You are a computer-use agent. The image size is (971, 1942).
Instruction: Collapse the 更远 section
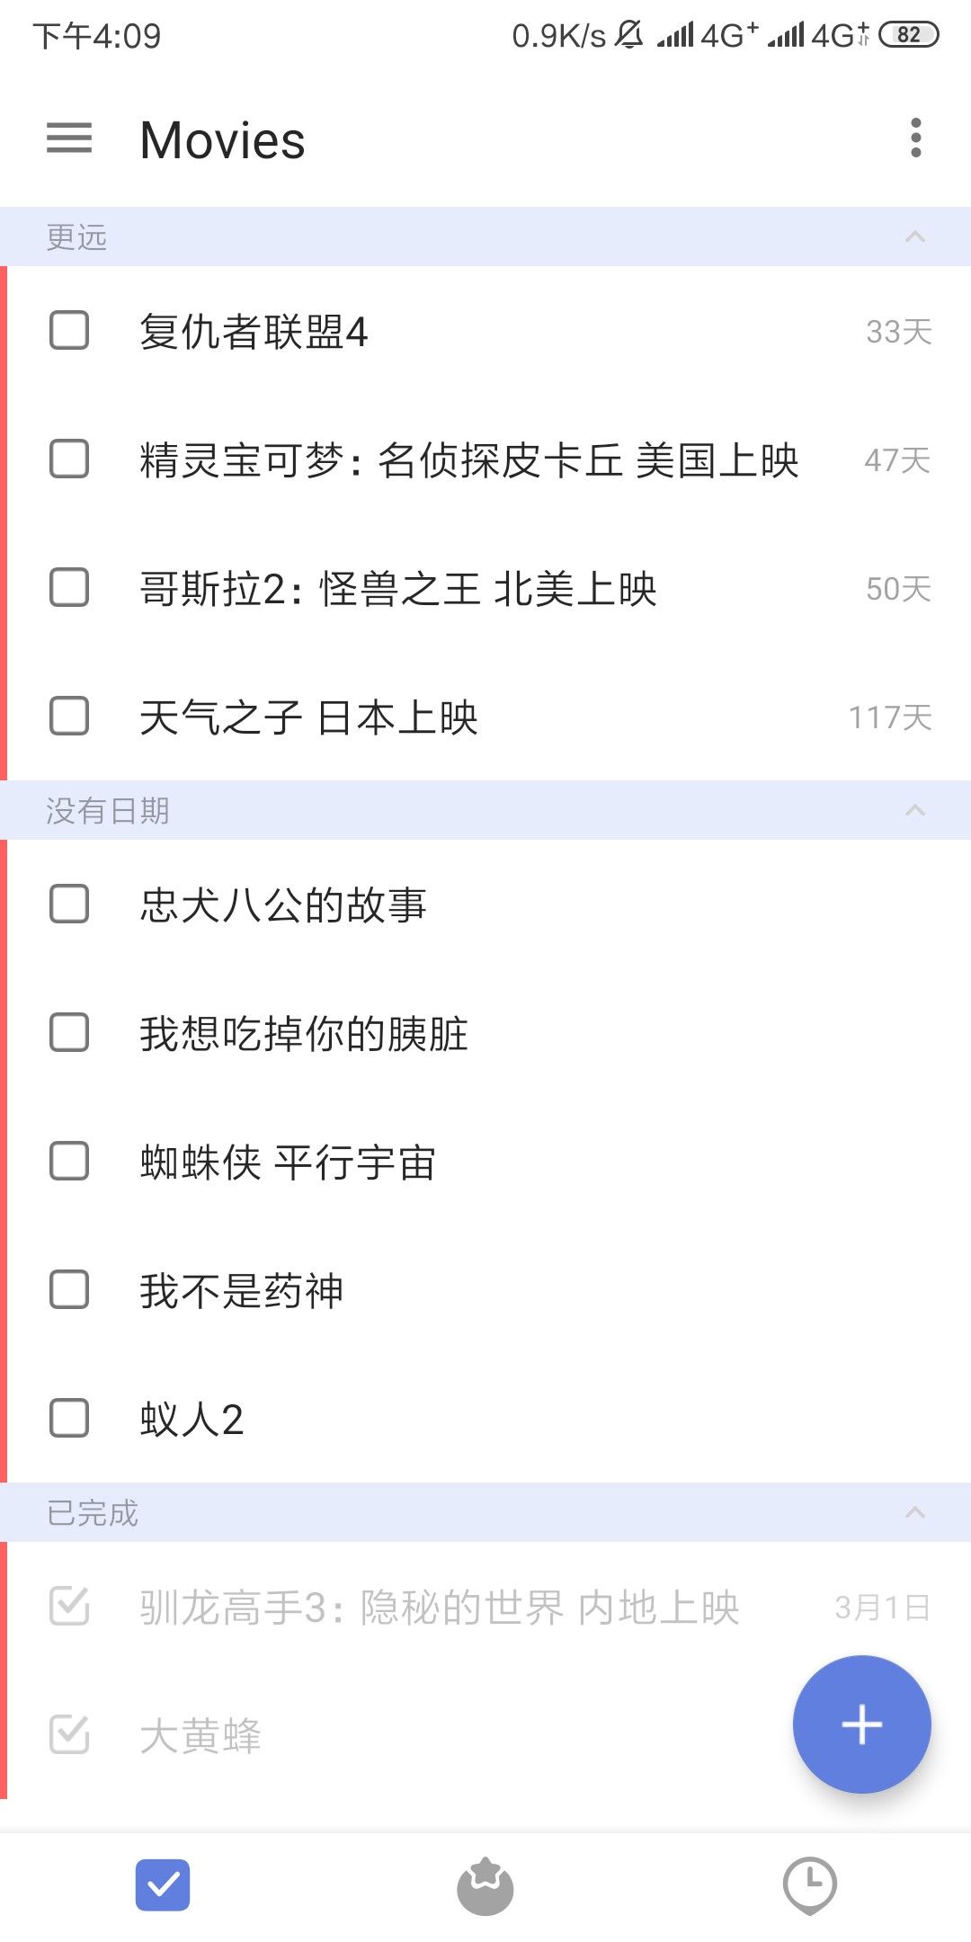click(x=914, y=237)
